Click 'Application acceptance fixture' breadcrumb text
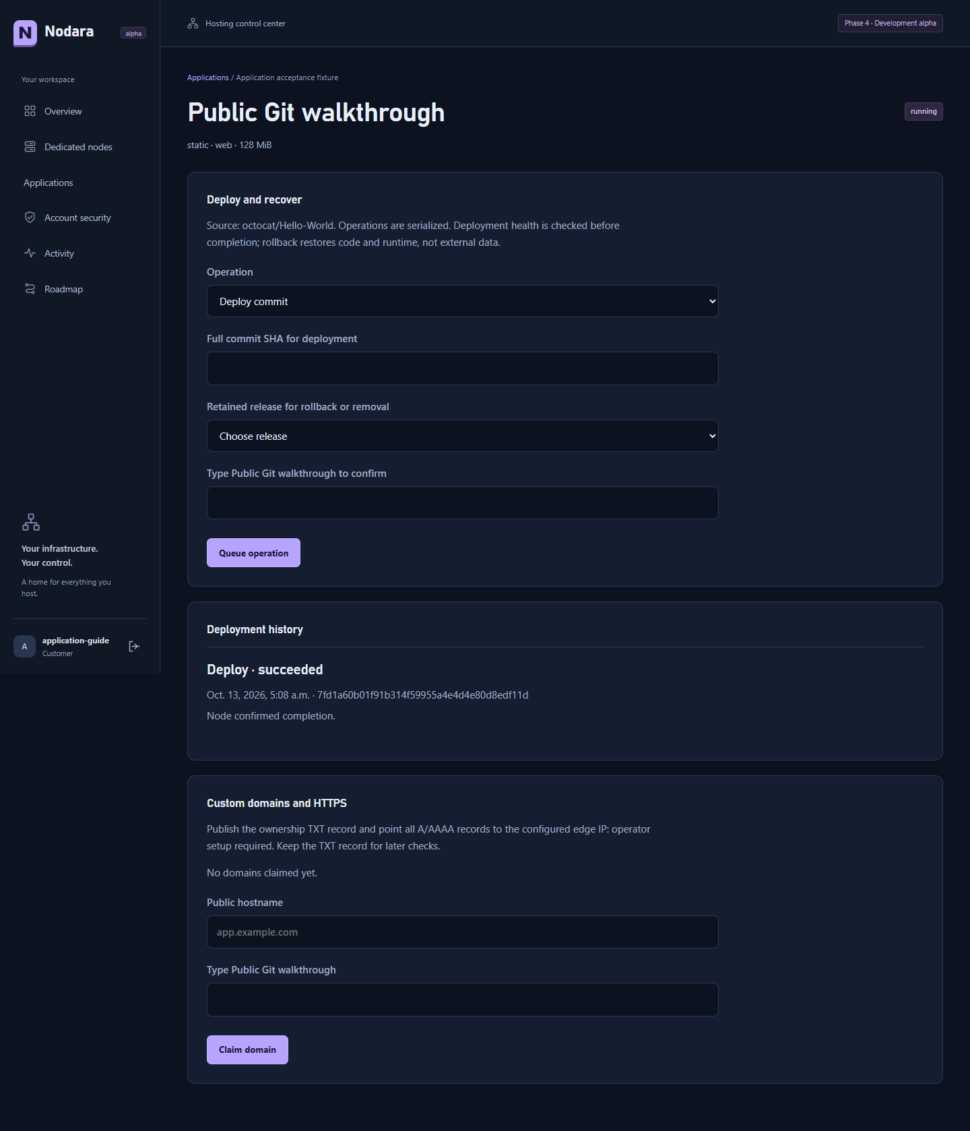The width and height of the screenshot is (970, 1131). (x=287, y=77)
